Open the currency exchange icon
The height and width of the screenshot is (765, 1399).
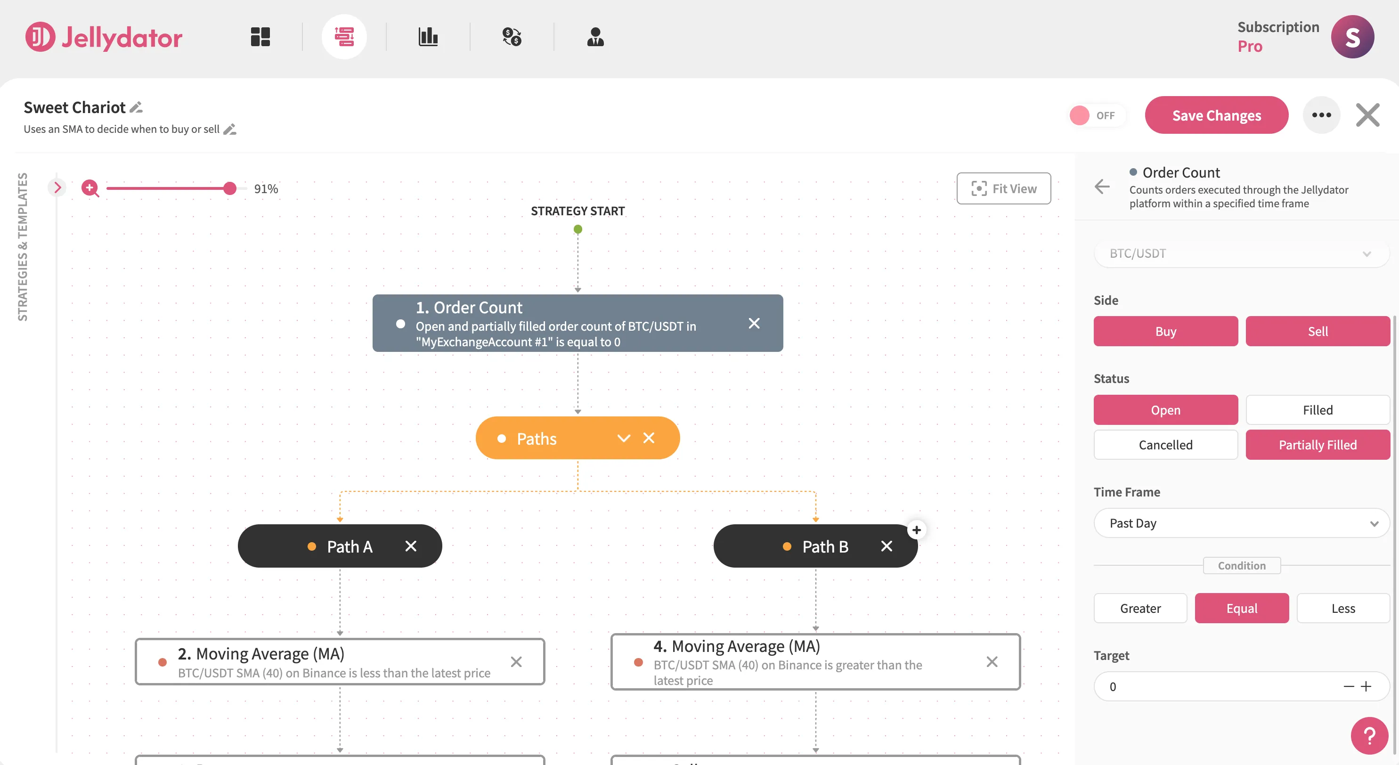click(x=512, y=37)
